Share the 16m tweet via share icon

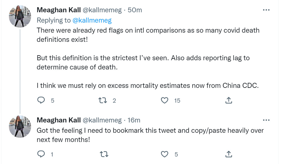[229, 154]
